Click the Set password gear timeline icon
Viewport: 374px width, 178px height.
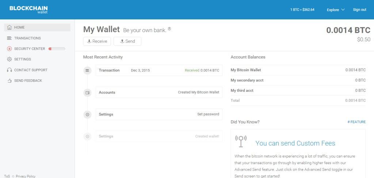coord(87,114)
